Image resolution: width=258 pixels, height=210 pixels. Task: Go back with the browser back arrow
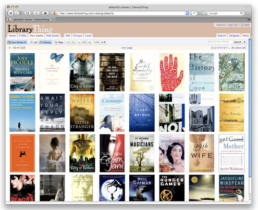coord(11,13)
